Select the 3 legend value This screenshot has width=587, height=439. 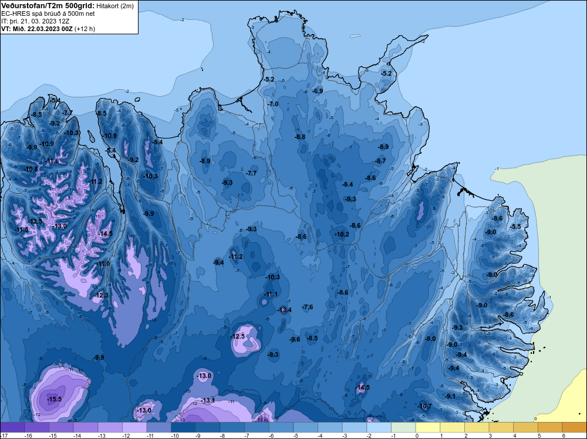click(490, 435)
